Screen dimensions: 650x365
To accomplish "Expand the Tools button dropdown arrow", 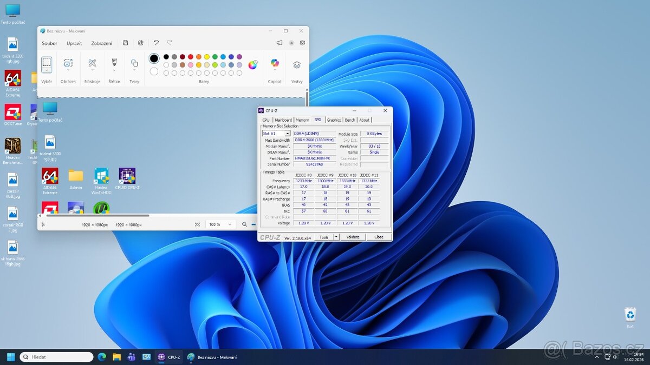I will coord(336,237).
